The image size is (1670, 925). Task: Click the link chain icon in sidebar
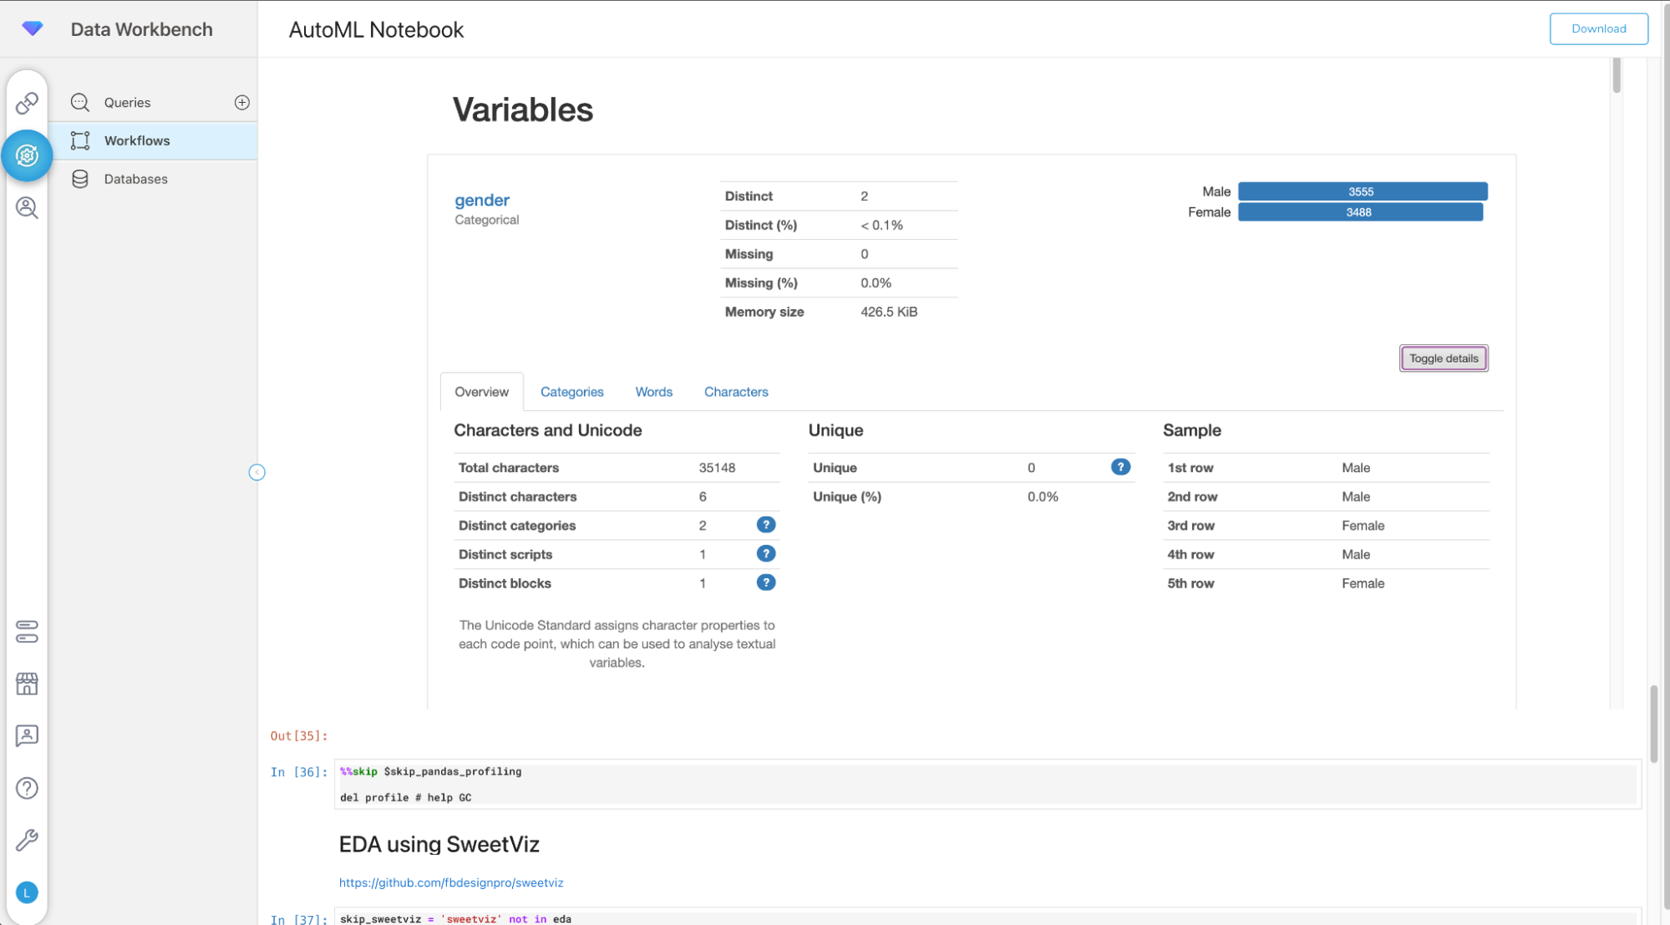click(27, 103)
